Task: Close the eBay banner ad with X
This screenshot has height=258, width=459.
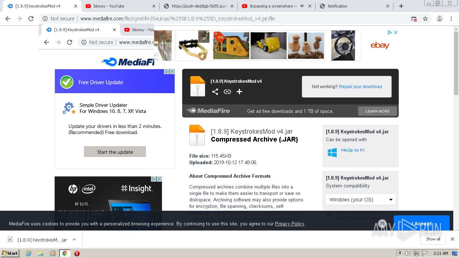Action: [396, 32]
